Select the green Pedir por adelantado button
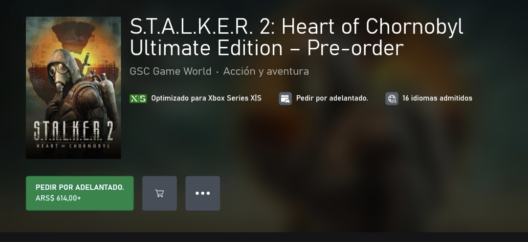528x242 pixels. point(80,193)
